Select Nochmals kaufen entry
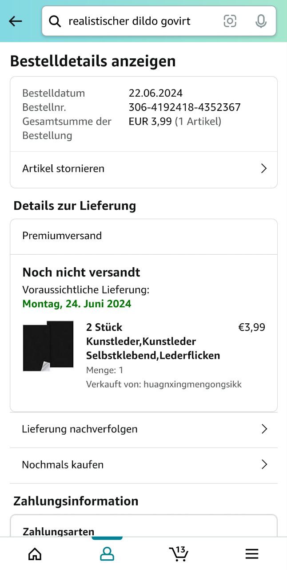The image size is (287, 570). click(x=63, y=464)
